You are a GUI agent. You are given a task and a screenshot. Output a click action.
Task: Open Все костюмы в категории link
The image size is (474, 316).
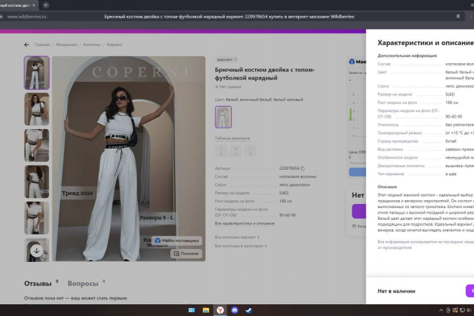(241, 246)
